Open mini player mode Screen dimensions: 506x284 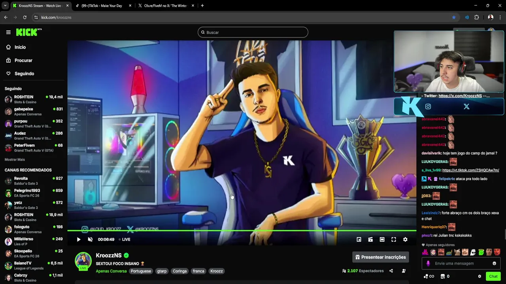(359, 239)
